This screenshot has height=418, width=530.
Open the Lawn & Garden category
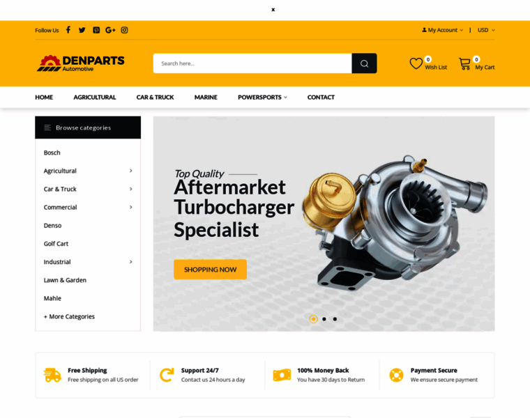click(65, 280)
